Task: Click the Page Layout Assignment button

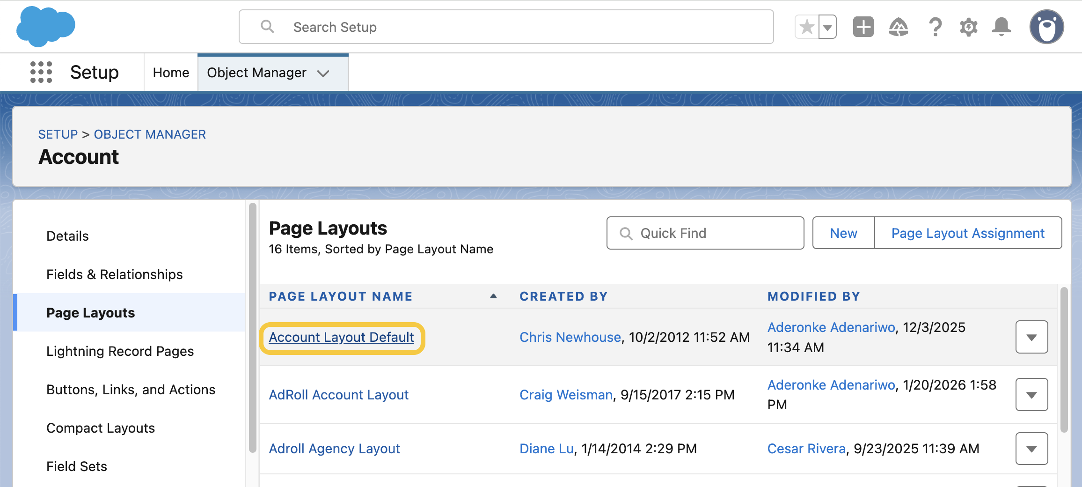Action: coord(967,233)
